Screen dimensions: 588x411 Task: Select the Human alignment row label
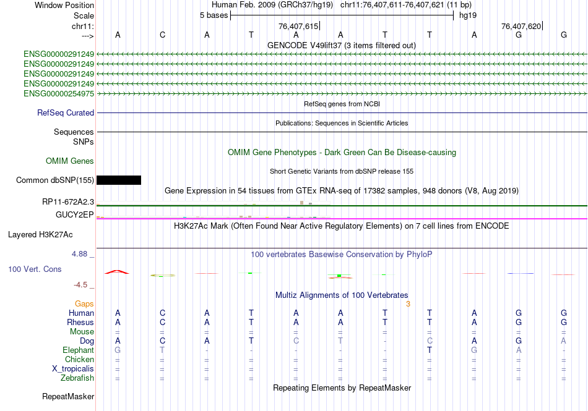(x=81, y=313)
